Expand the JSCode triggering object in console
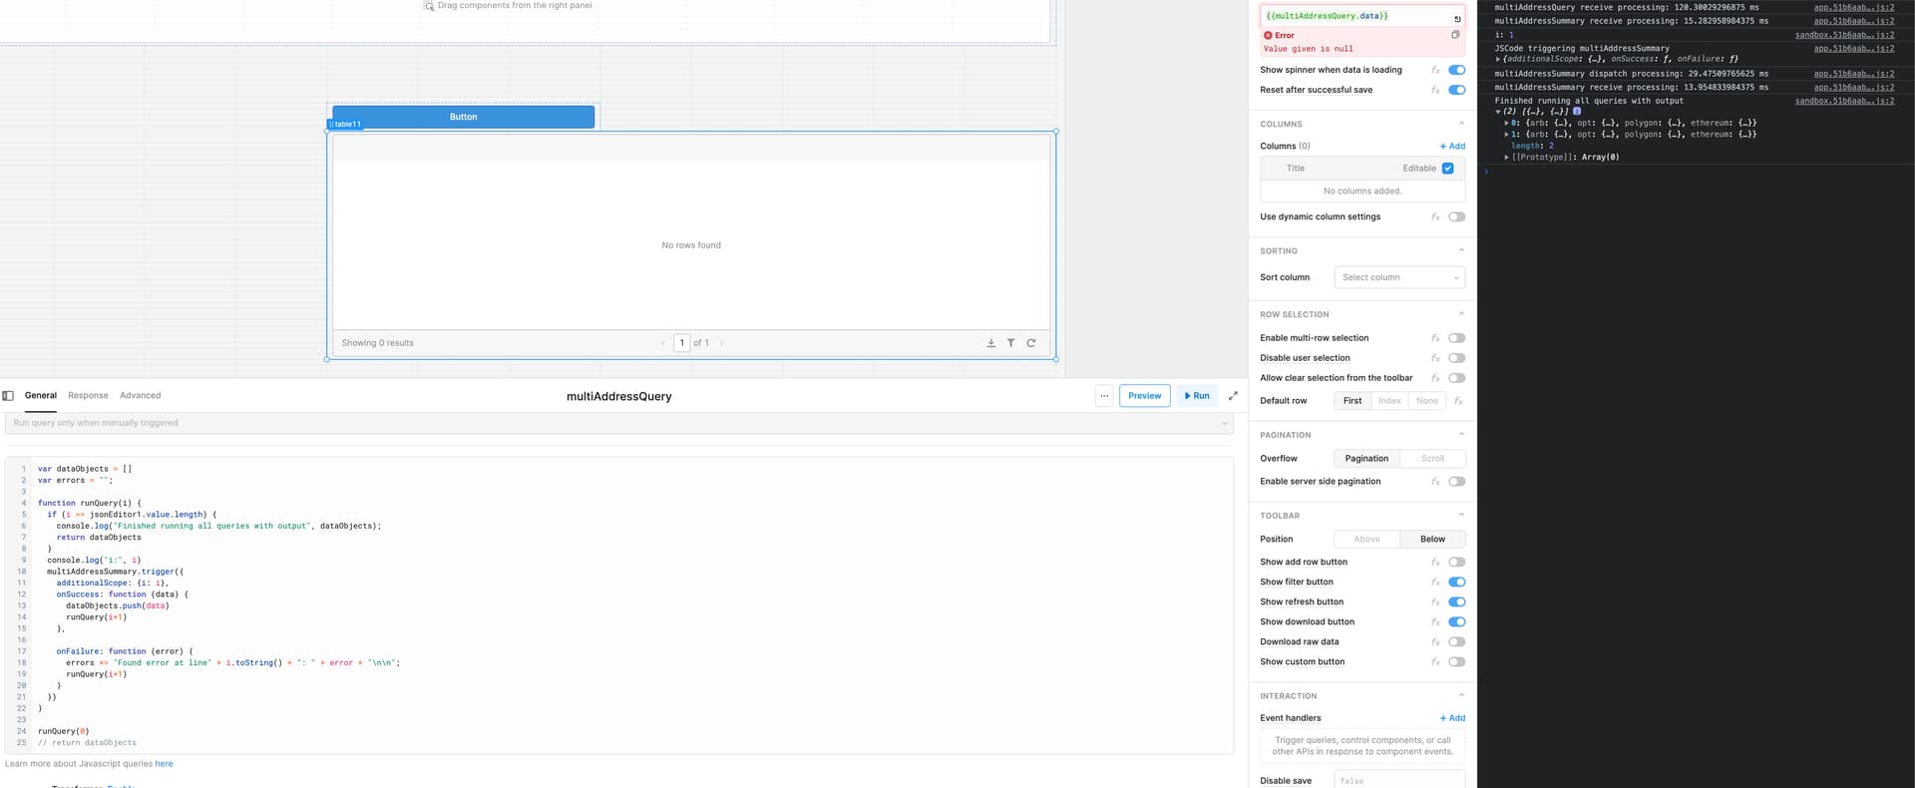The height and width of the screenshot is (788, 1915). click(x=1498, y=59)
